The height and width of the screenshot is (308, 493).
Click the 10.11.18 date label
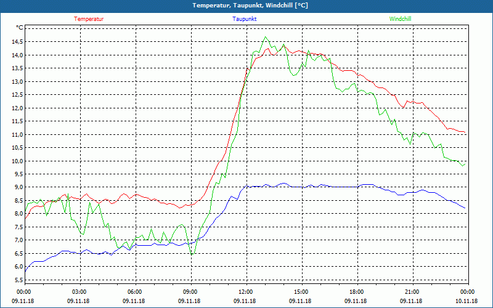click(467, 301)
